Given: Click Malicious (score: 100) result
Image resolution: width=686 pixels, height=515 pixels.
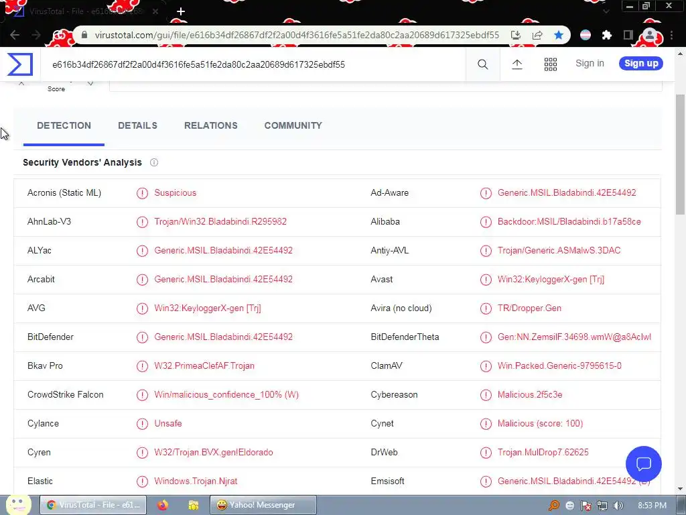Looking at the screenshot, I should click(x=541, y=424).
